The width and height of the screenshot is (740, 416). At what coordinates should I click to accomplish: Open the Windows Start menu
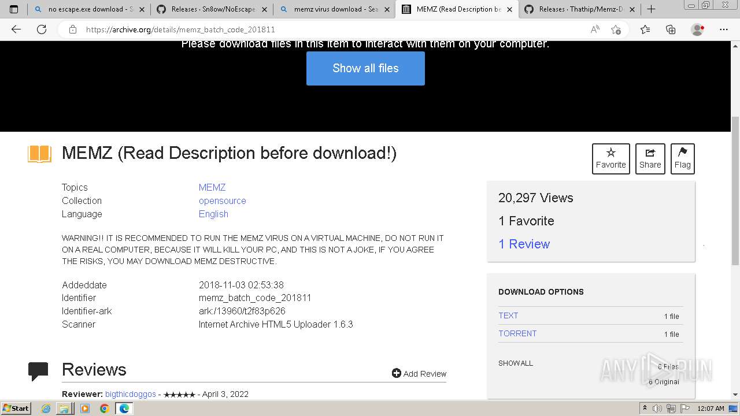[16, 408]
